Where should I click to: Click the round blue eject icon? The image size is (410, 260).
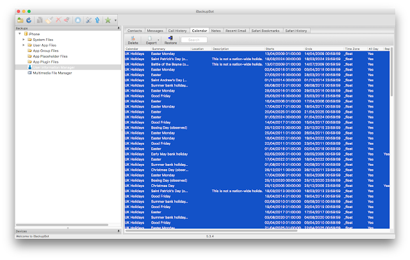click(78, 20)
